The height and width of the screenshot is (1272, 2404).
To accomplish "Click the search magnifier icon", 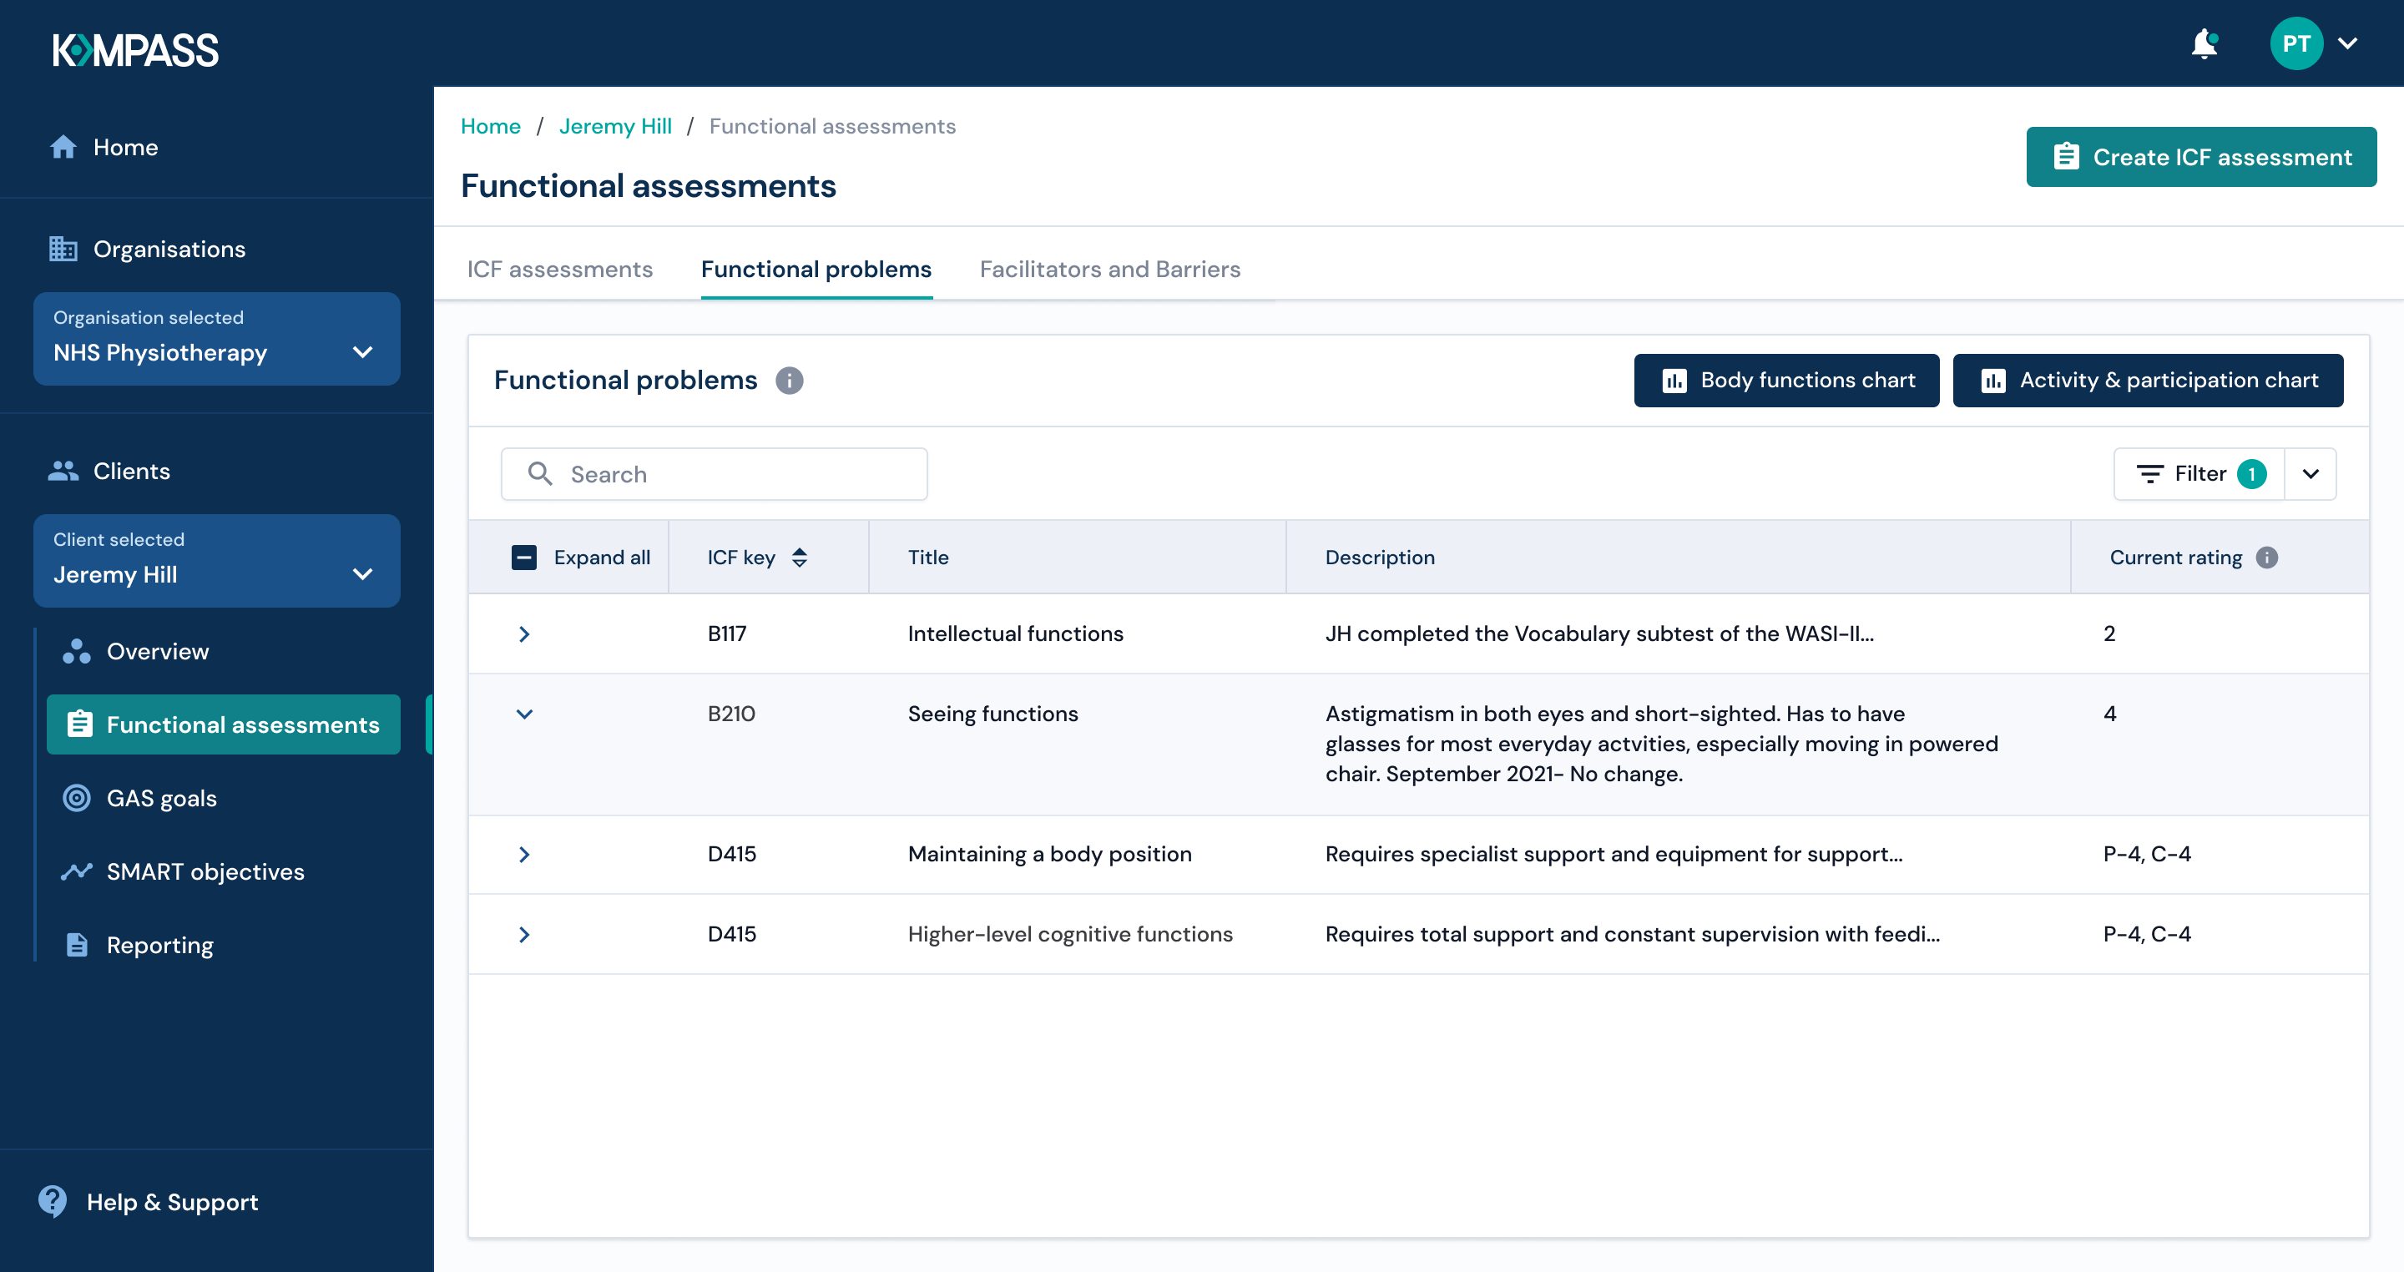I will tap(540, 473).
